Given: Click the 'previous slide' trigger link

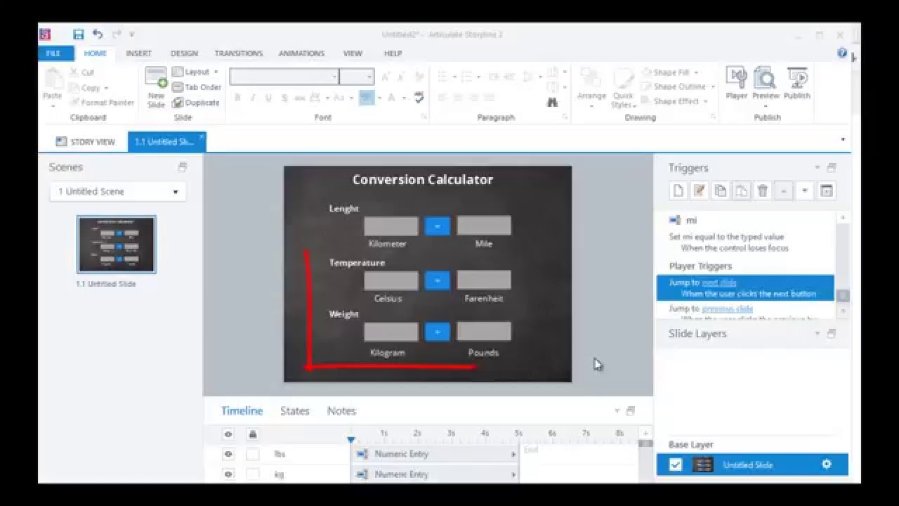Looking at the screenshot, I should (x=727, y=309).
